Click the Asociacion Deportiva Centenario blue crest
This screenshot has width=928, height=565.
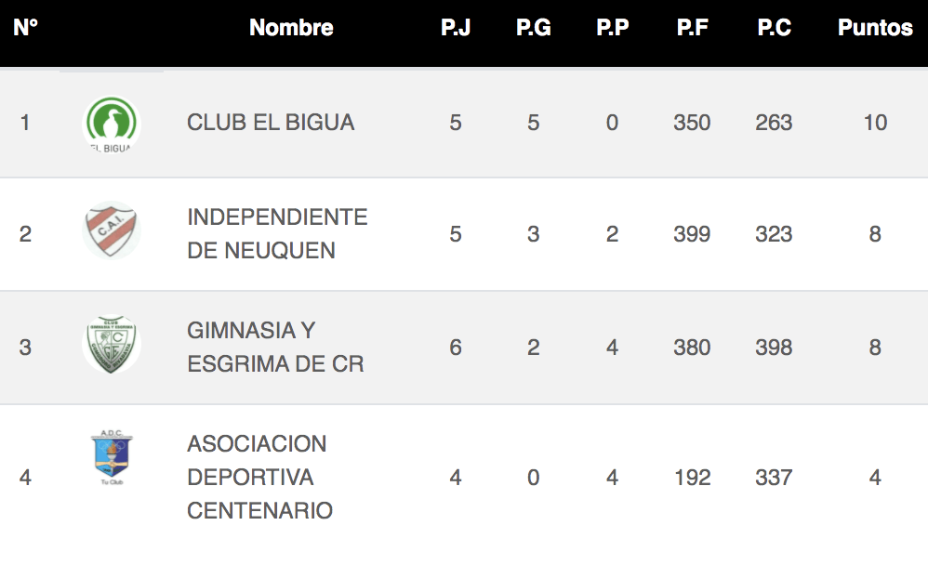tap(112, 457)
